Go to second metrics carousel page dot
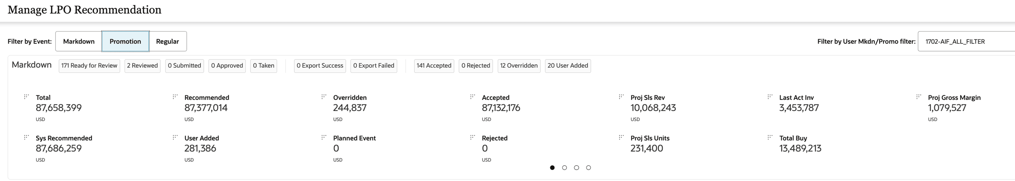The height and width of the screenshot is (181, 1015). click(x=564, y=168)
